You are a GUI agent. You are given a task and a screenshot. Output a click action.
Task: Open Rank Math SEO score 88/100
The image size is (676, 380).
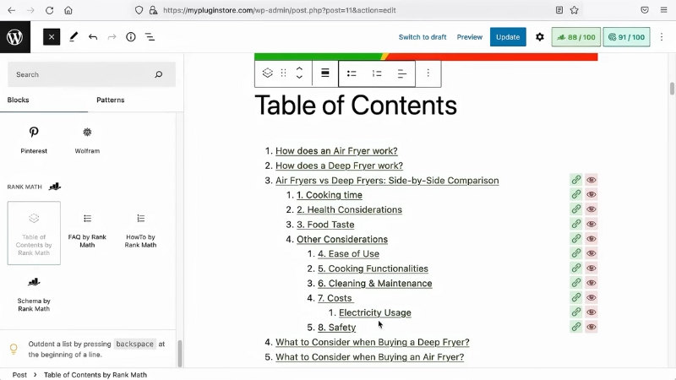576,37
